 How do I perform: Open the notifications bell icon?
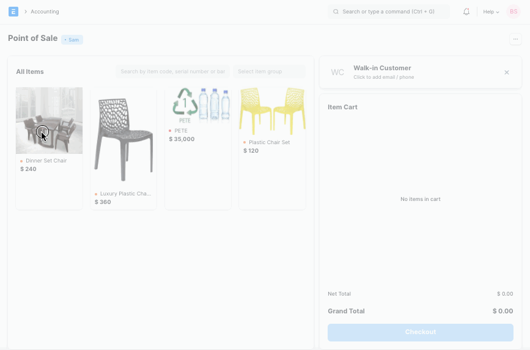coord(466,12)
